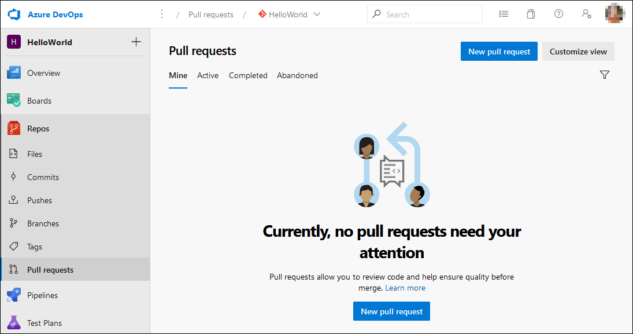Viewport: 633px width, 334px height.
Task: Open the Marketplace shopping bag icon
Action: [531, 14]
